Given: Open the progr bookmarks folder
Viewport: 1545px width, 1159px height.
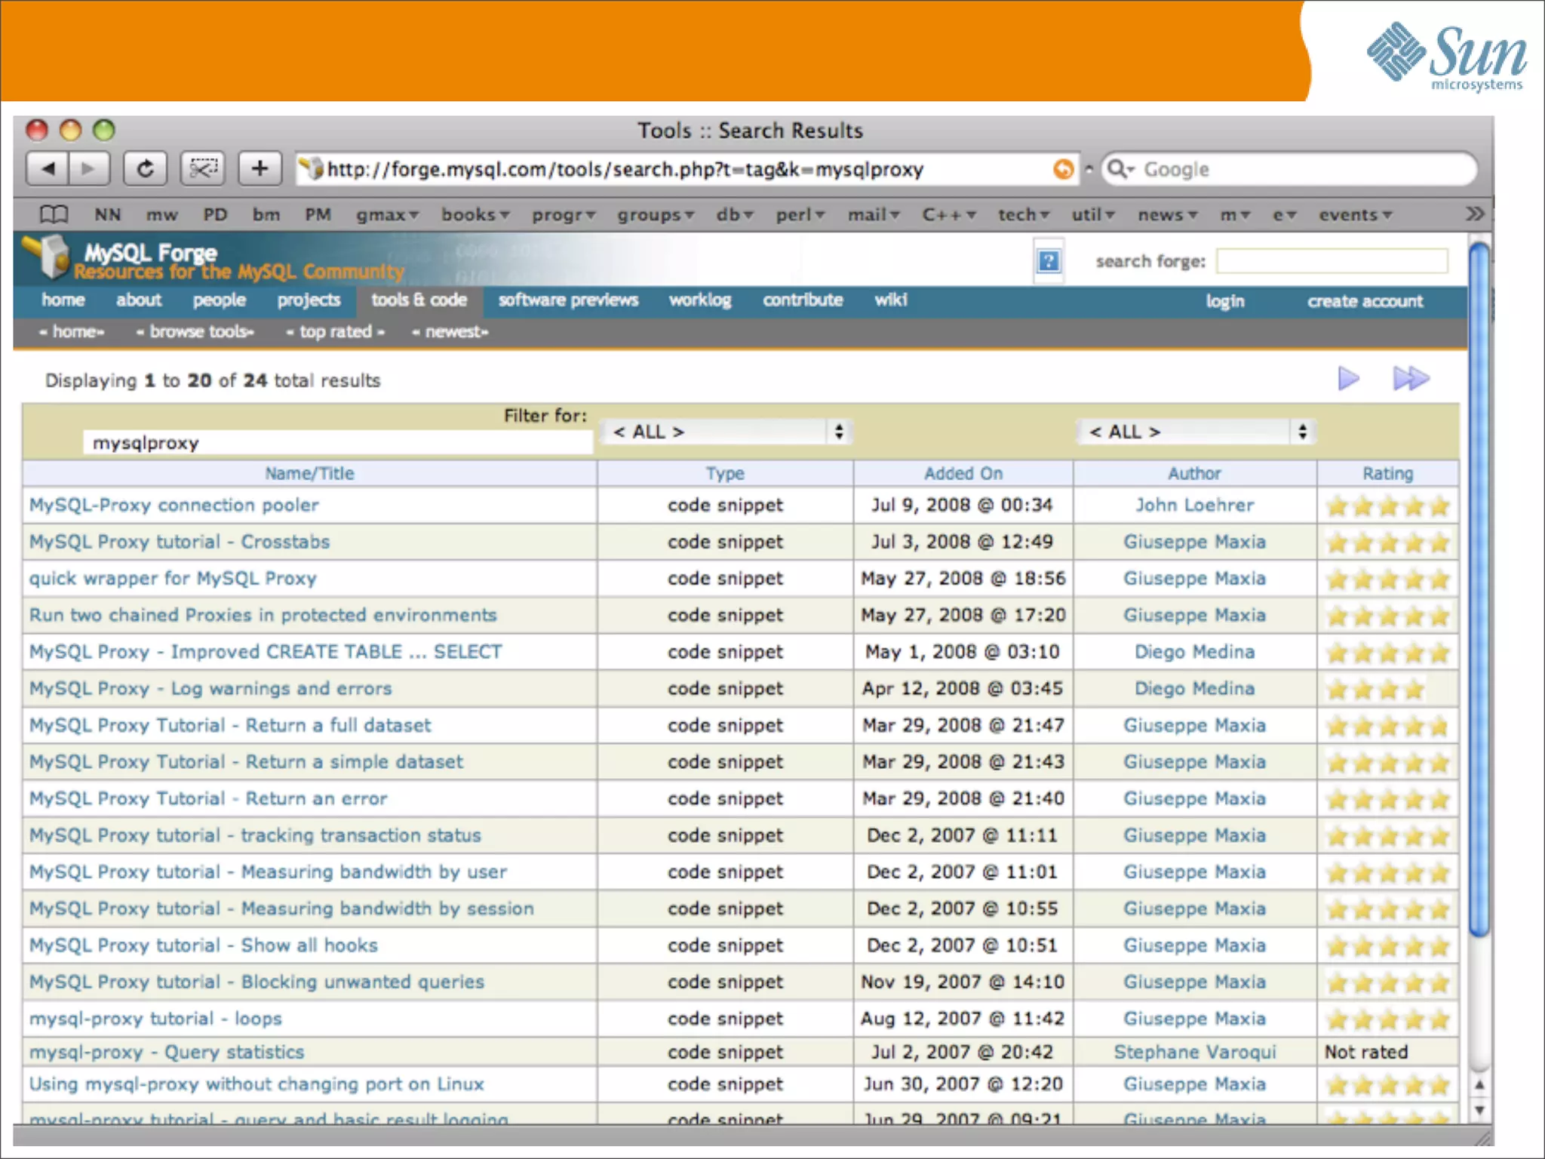Looking at the screenshot, I should point(564,215).
